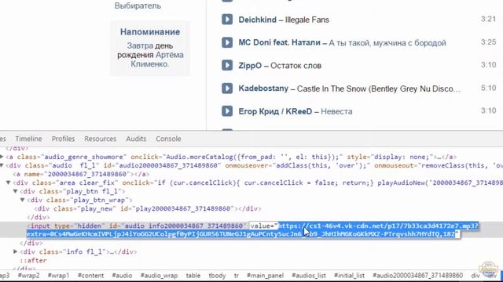Select #main_panel in the breadcrumb bar
Screen dimensions: 503x282
[x=265, y=275]
